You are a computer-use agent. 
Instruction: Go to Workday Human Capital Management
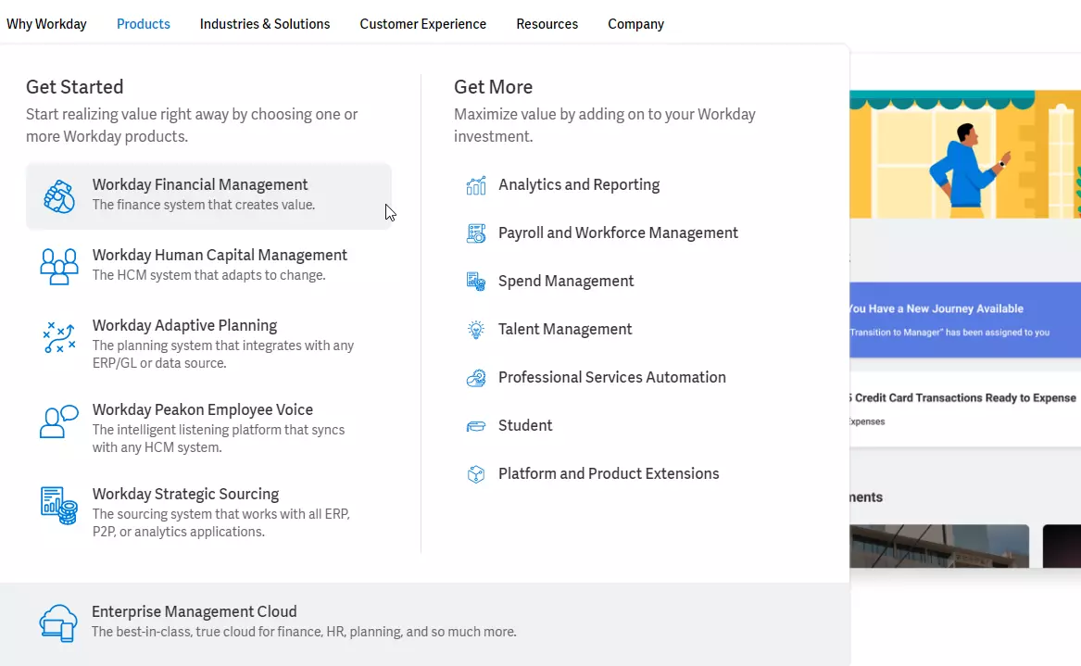pyautogui.click(x=220, y=255)
